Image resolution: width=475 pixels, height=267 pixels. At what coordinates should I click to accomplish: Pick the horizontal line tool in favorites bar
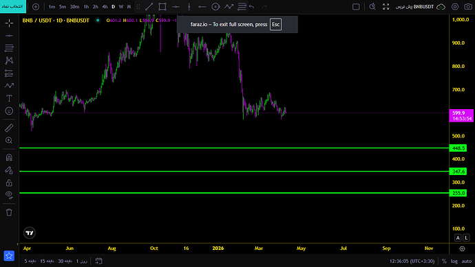coord(176,7)
